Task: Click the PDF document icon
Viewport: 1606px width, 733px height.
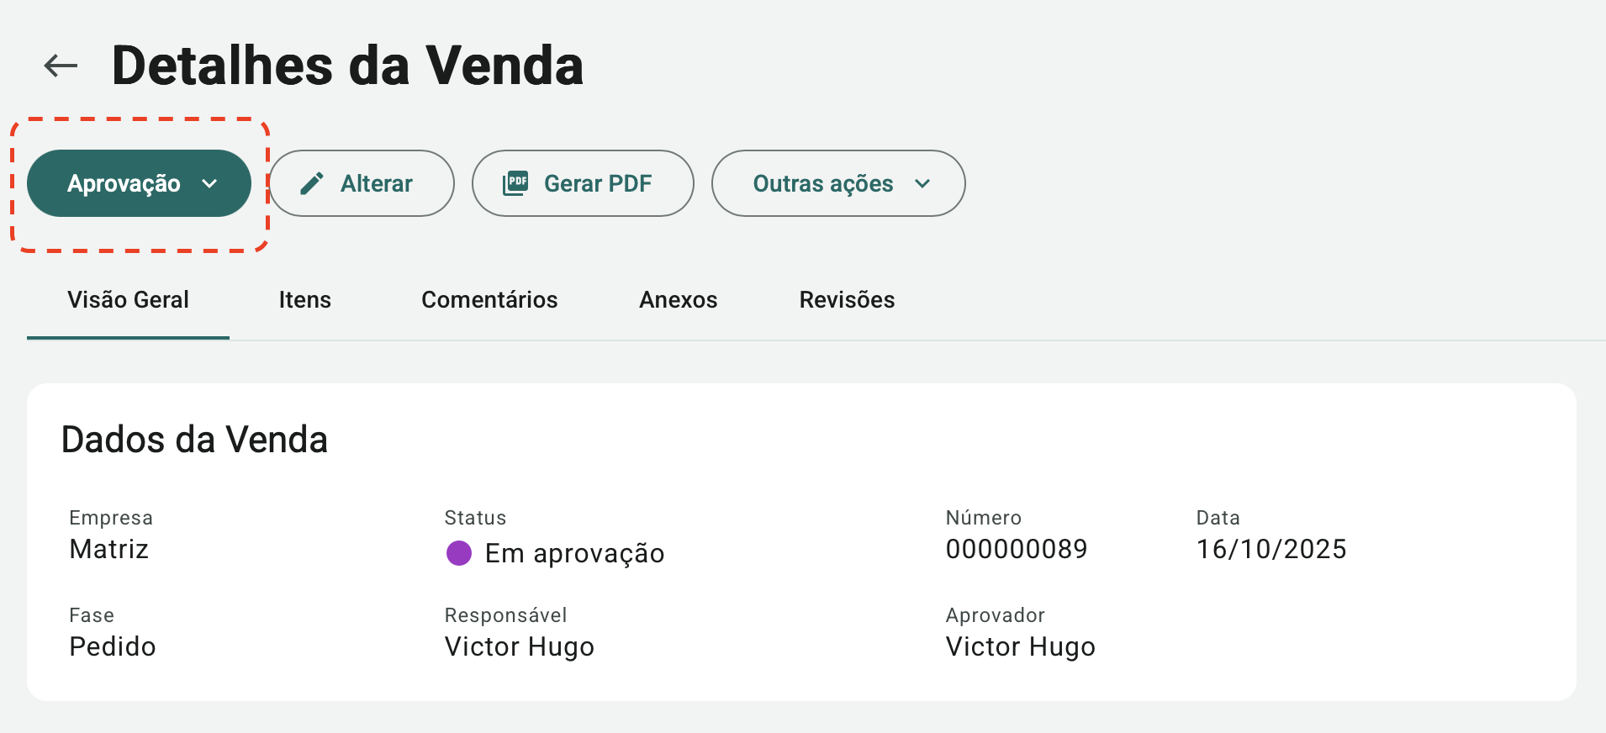Action: tap(515, 182)
